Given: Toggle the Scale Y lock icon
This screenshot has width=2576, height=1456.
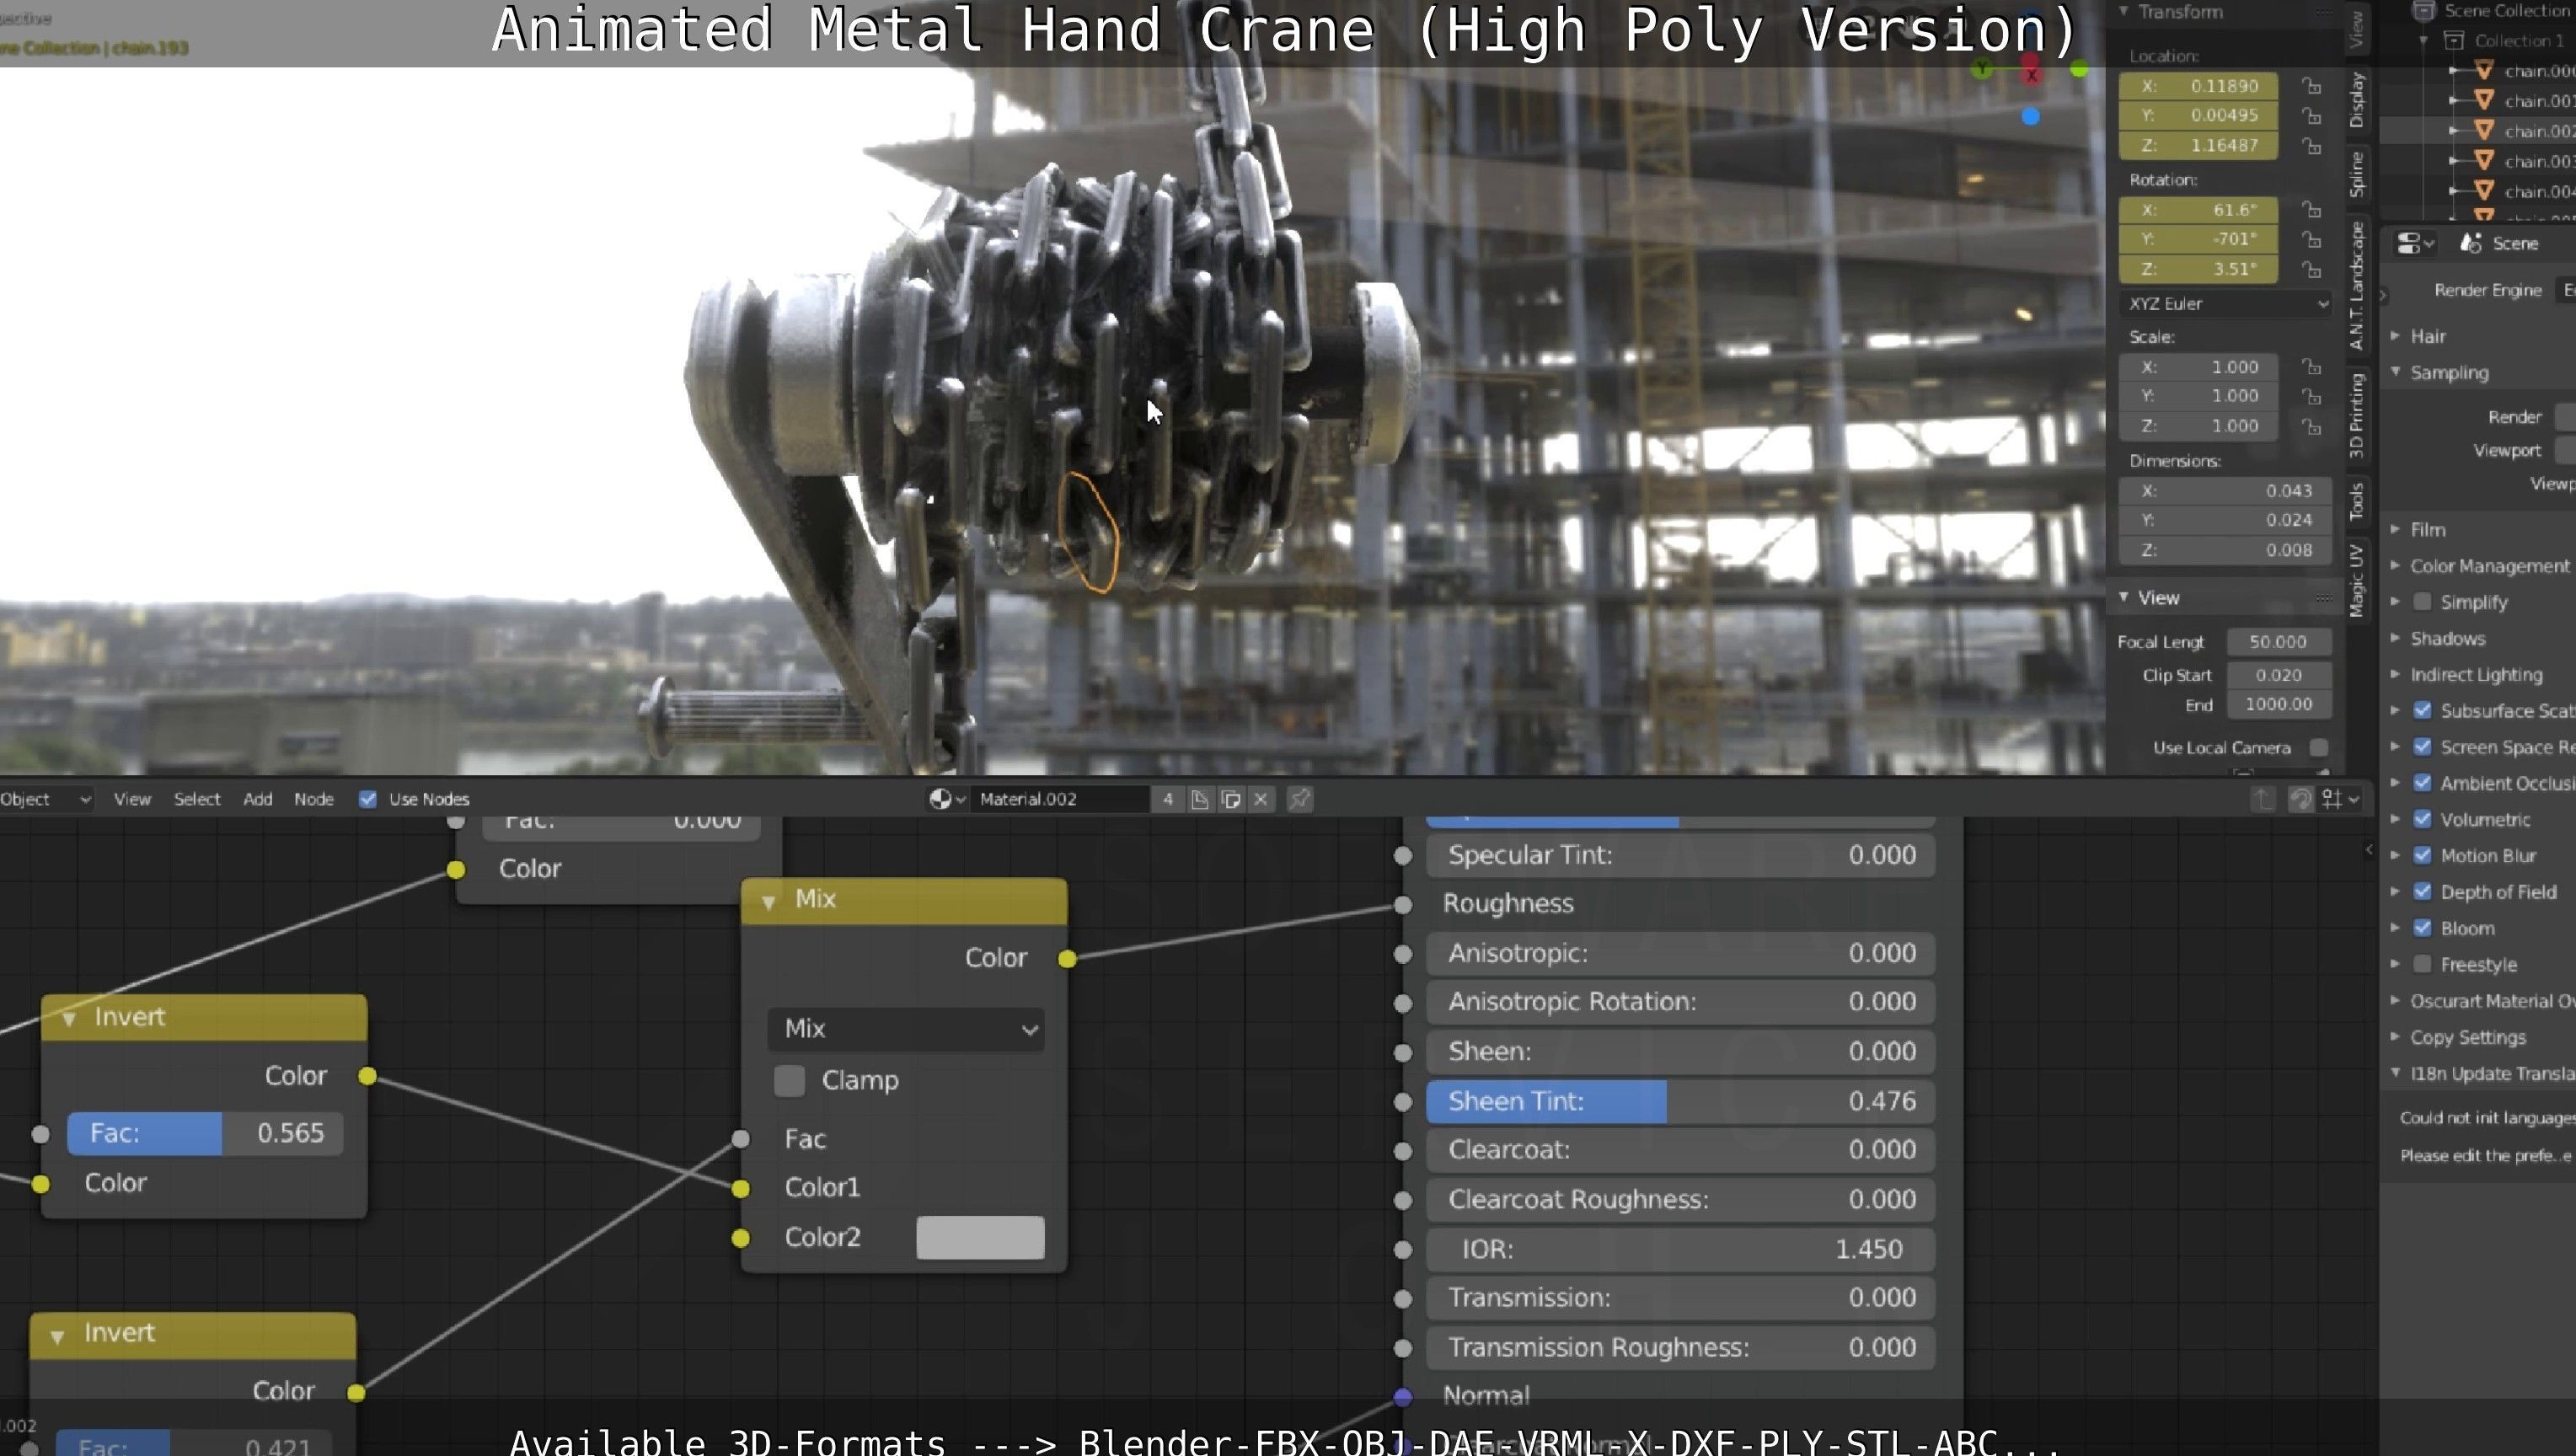Looking at the screenshot, I should coord(2311,397).
